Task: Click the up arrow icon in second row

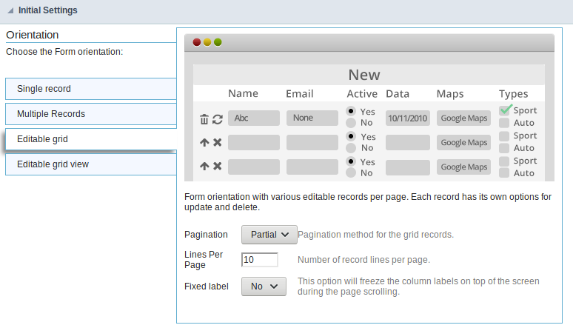Action: click(204, 143)
